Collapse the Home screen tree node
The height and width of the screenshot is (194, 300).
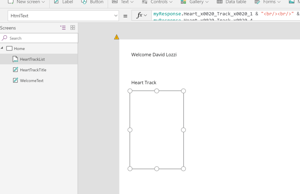pyautogui.click(x=2, y=48)
